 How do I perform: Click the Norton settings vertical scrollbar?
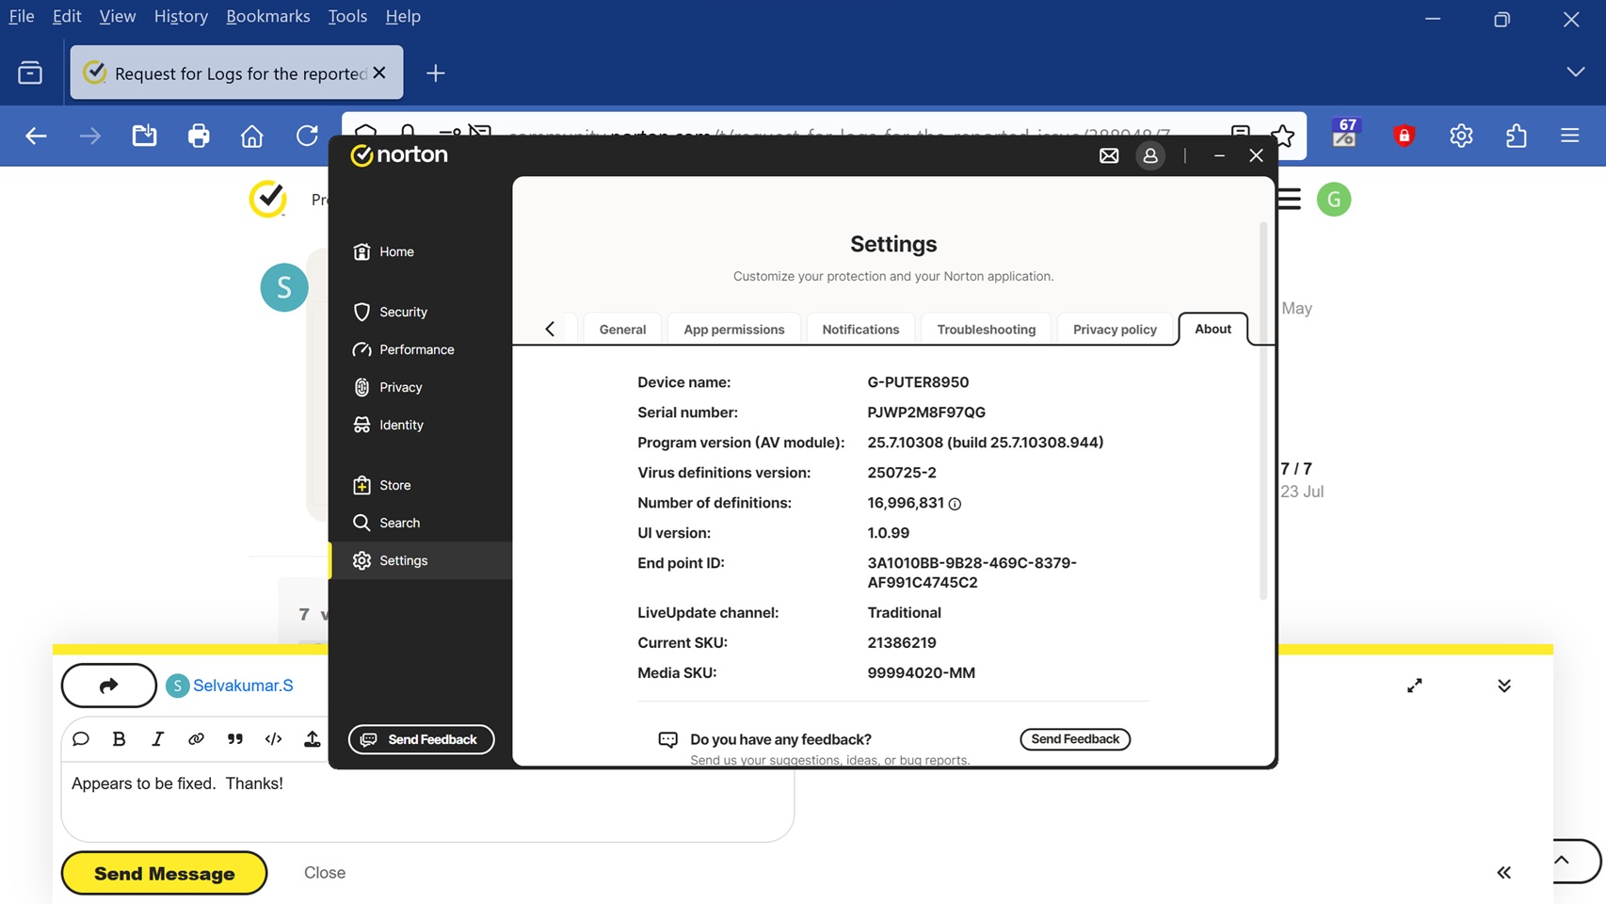[x=1262, y=410]
